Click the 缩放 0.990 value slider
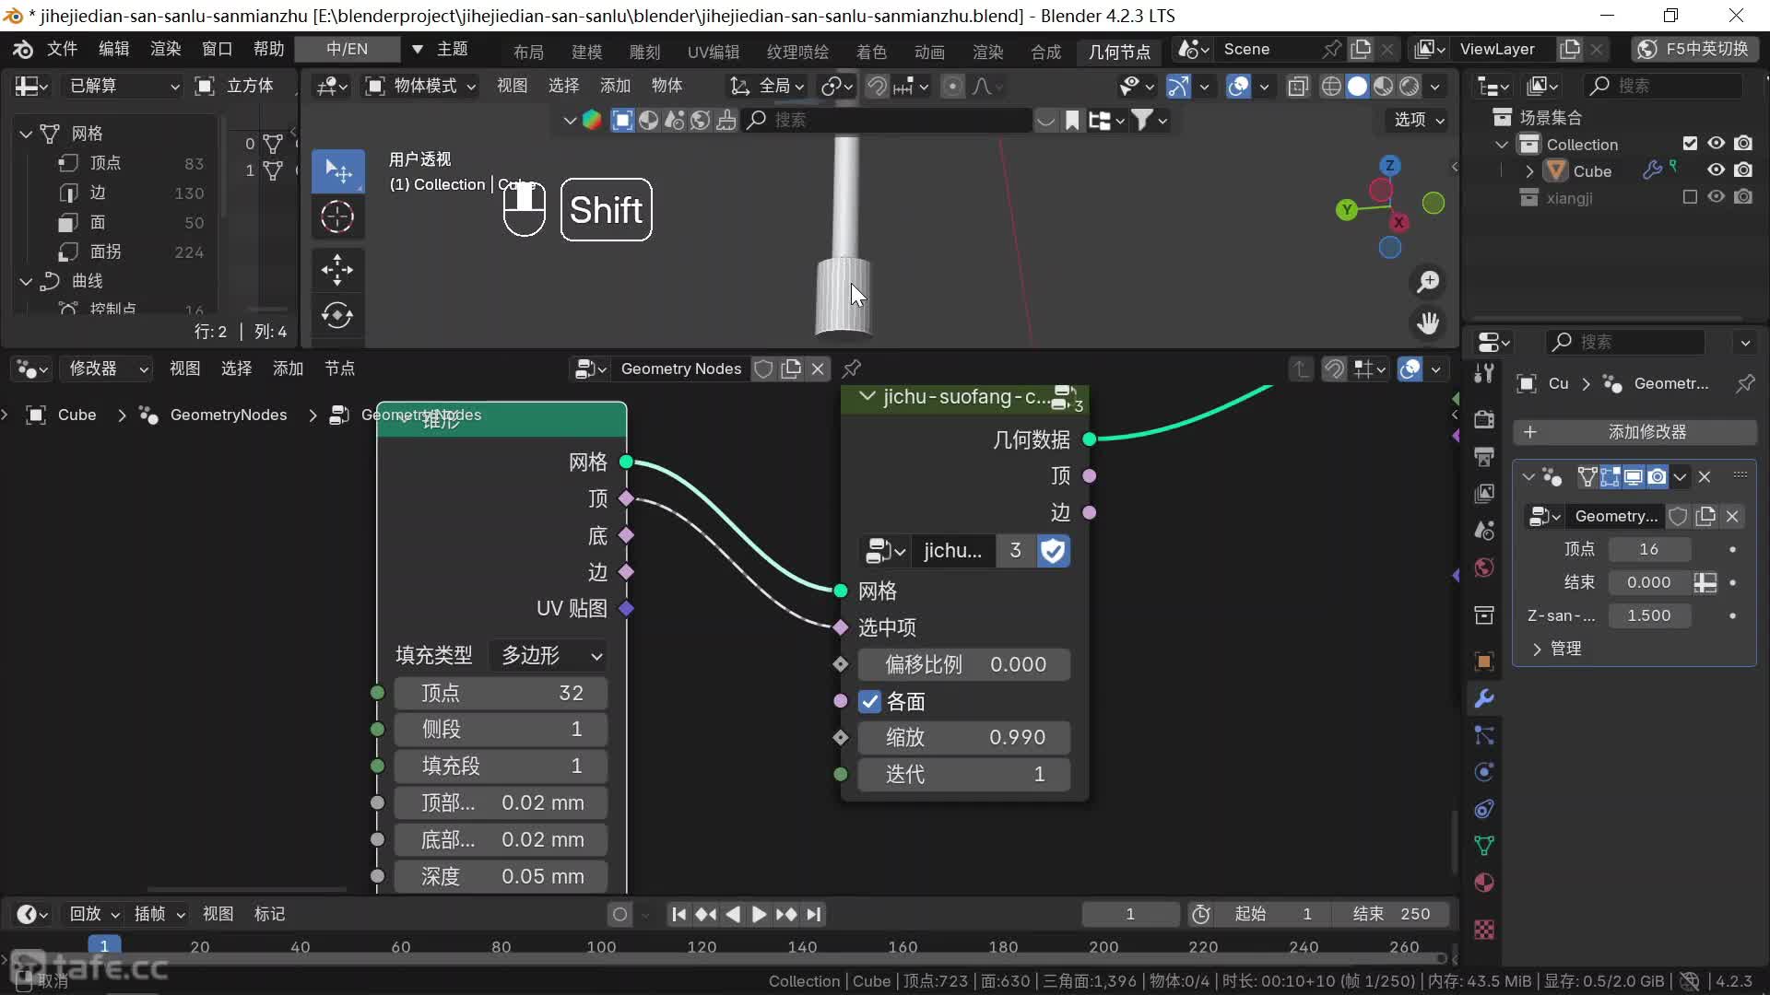Viewport: 1770px width, 995px height. 963,737
